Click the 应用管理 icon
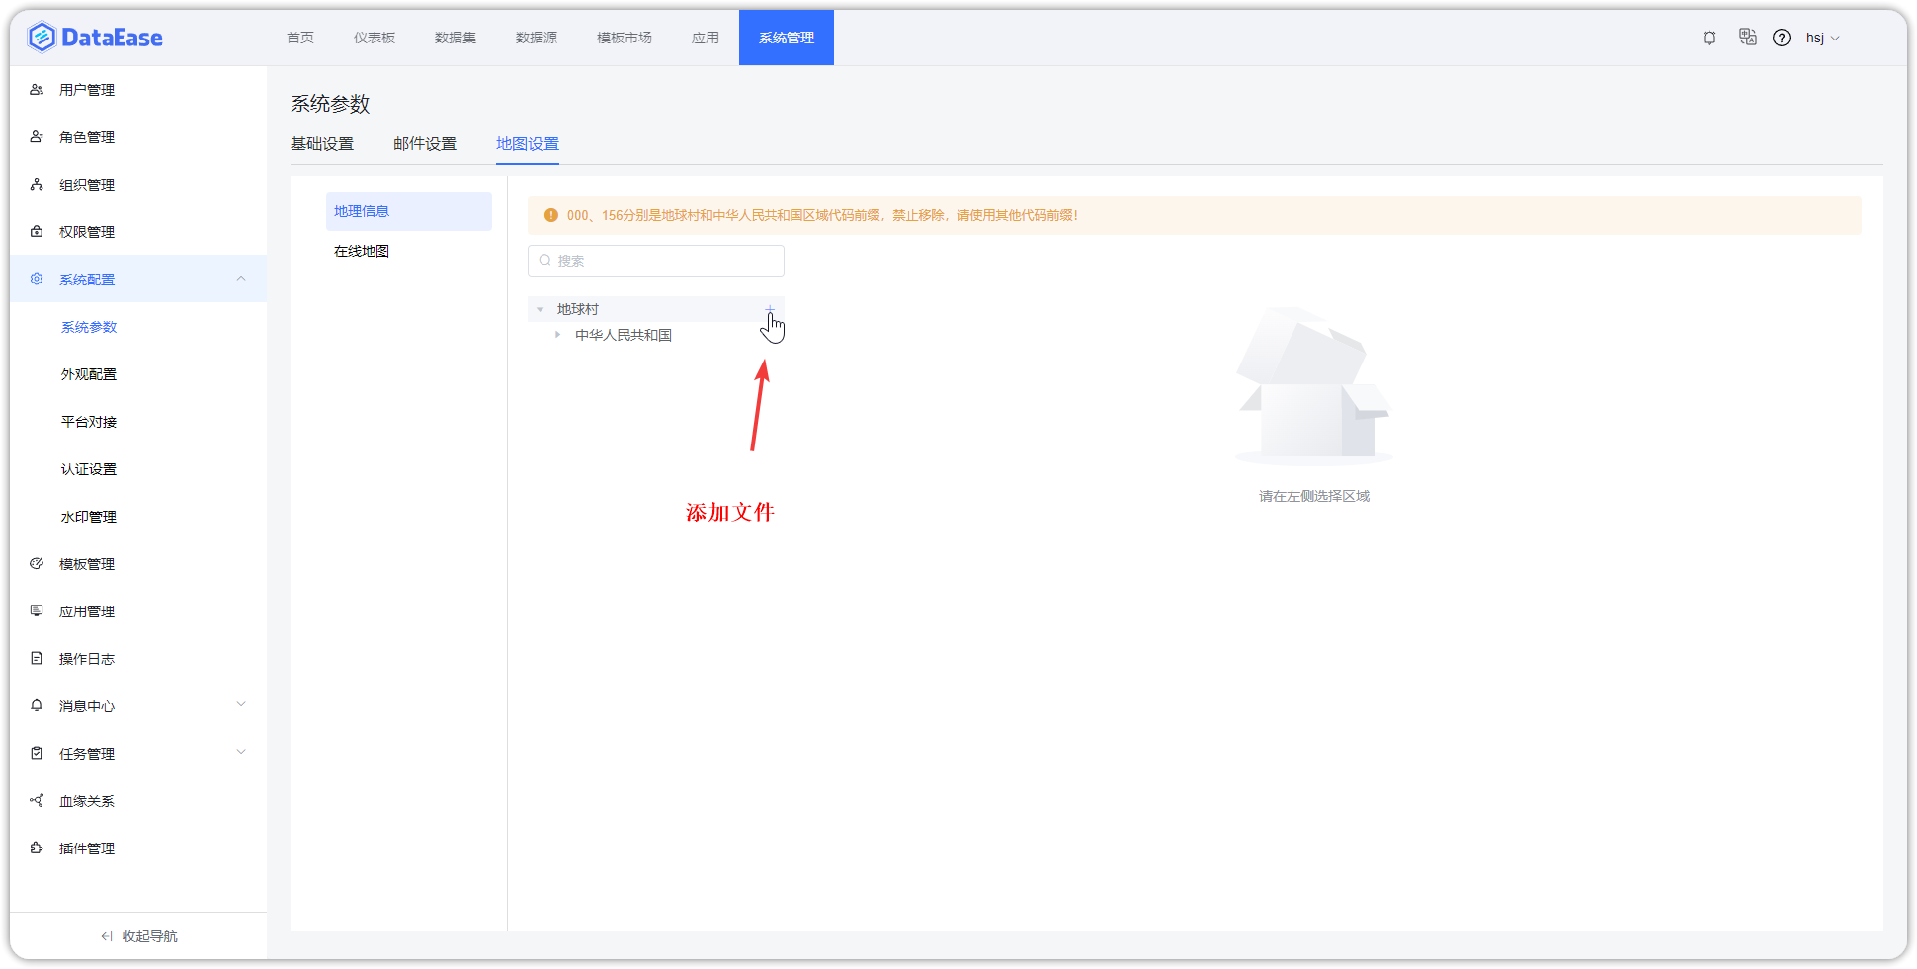 coord(37,610)
